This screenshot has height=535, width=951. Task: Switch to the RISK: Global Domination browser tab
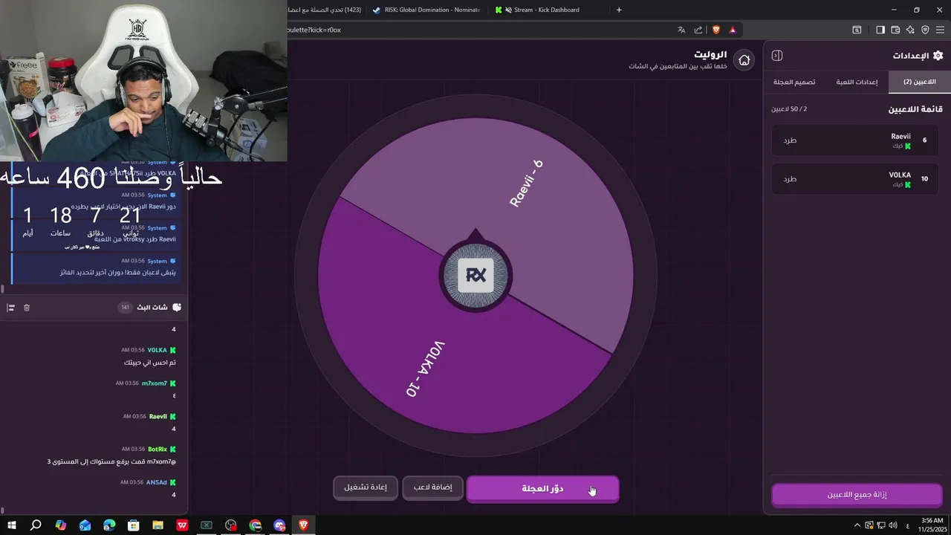428,10
